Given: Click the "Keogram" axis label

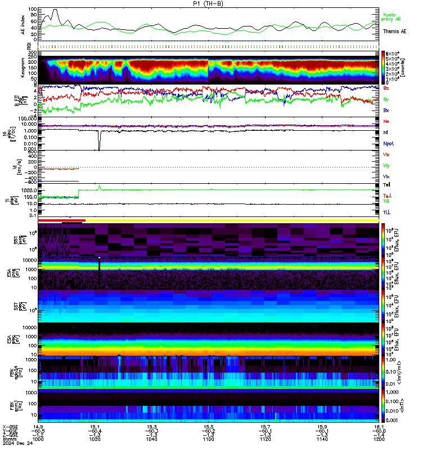Looking at the screenshot, I should [x=23, y=68].
